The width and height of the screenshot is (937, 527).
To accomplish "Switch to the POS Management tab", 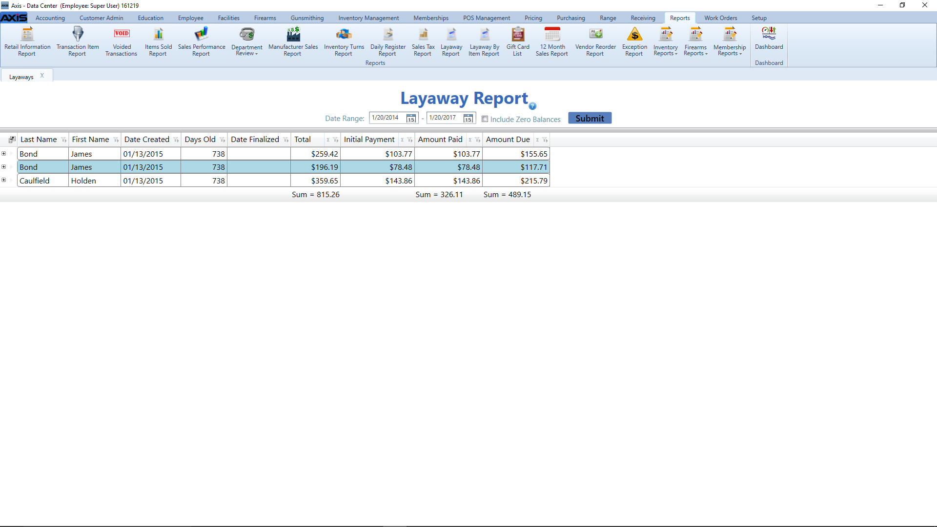I will pos(487,18).
